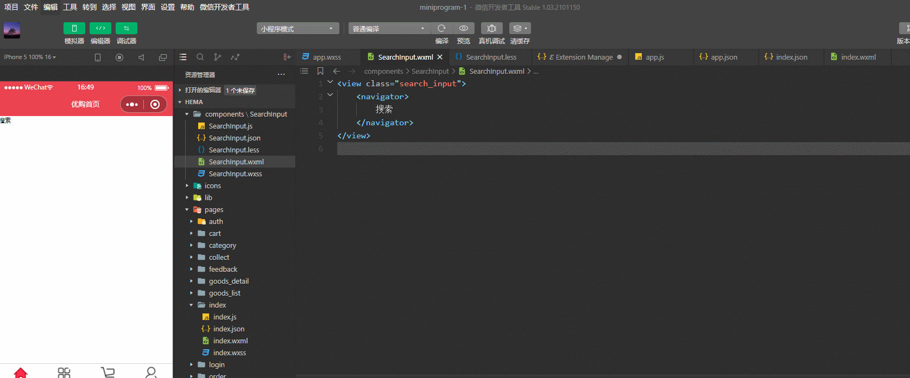The width and height of the screenshot is (910, 378).
Task: Click the simulator home tab icon
Action: point(21,373)
